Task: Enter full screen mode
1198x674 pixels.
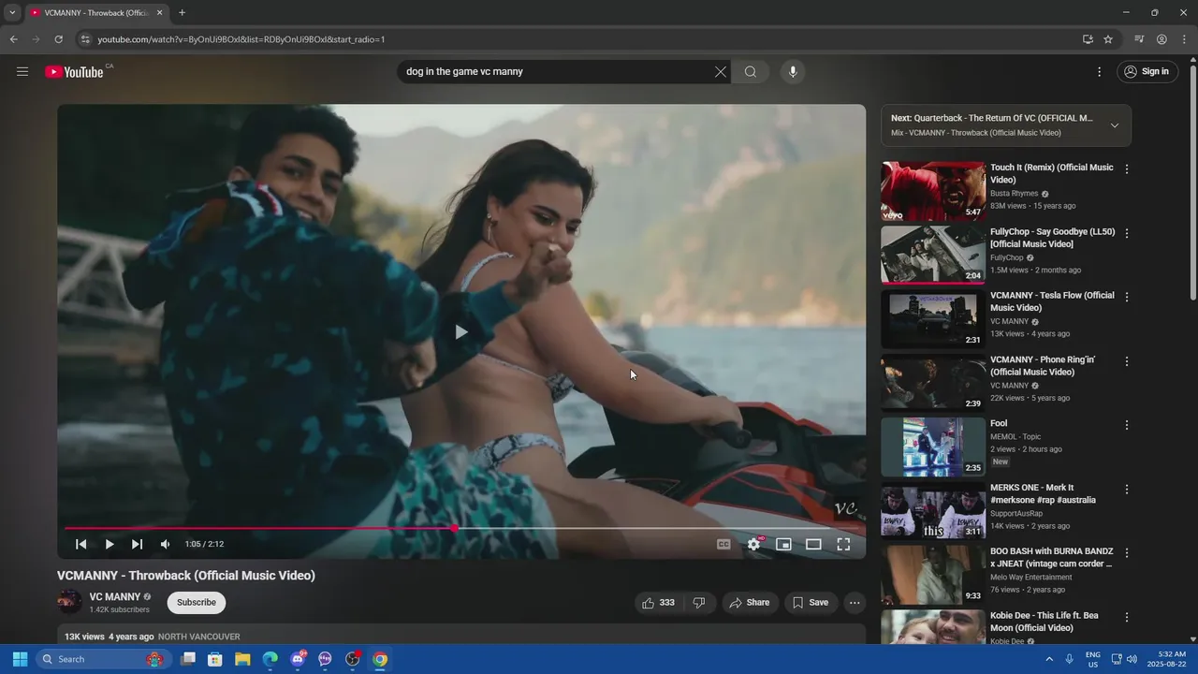Action: 843,544
